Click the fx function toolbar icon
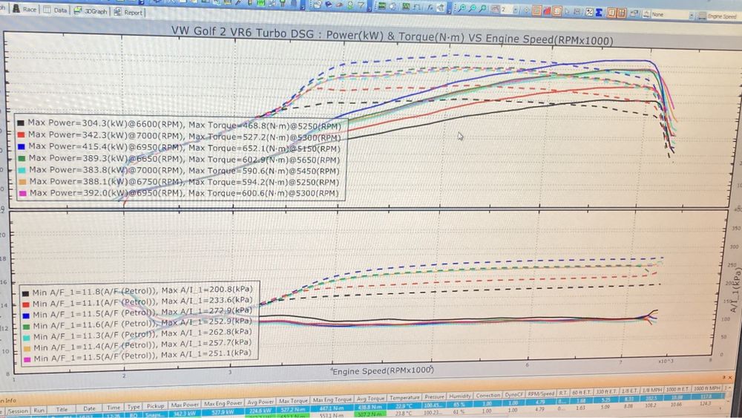Viewport: 742px width, 418px height. (x=430, y=7)
